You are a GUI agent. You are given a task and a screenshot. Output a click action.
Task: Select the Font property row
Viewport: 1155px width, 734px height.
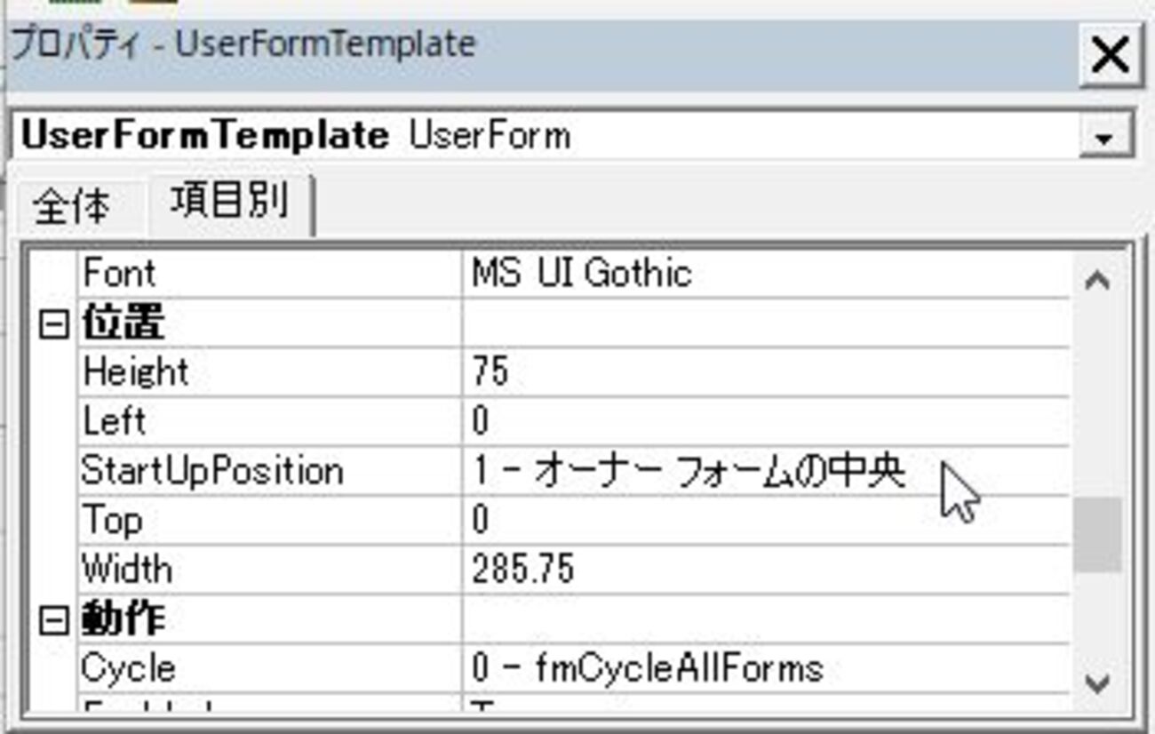tap(119, 274)
